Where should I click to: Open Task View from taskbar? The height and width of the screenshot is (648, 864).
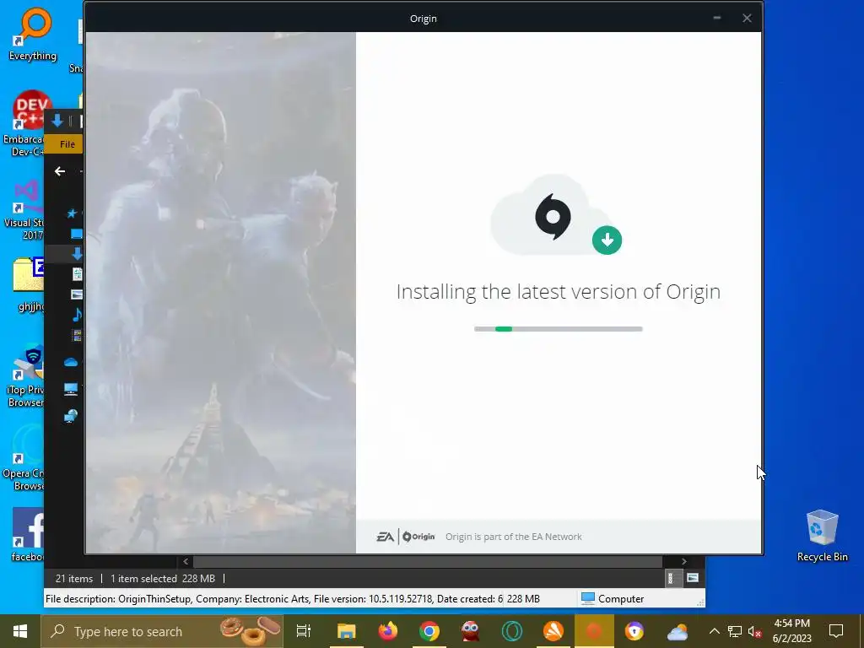(304, 631)
